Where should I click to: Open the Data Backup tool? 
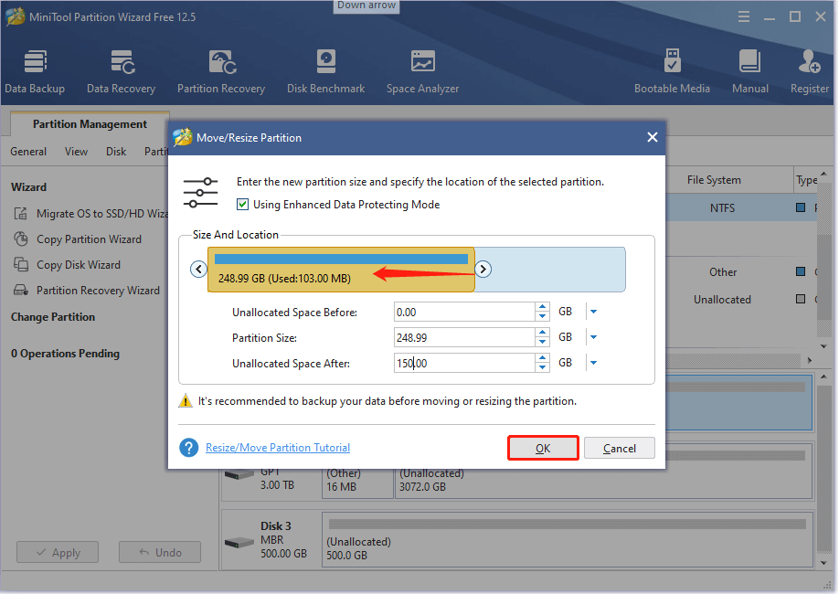click(x=35, y=71)
